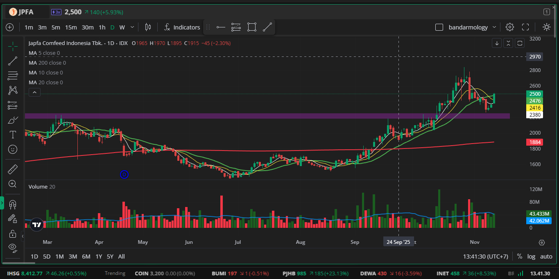Toggle visibility of all drawings
The image size is (559, 279).
[13, 247]
